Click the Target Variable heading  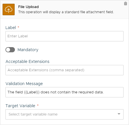[20, 106]
